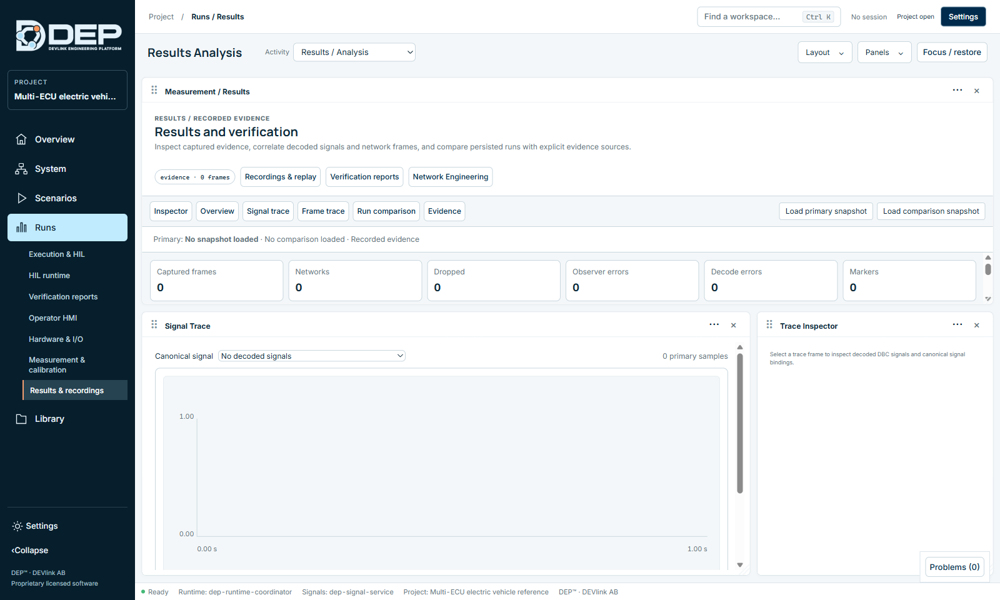The height and width of the screenshot is (600, 1000).
Task: Close the Trace Inspector panel
Action: (x=977, y=326)
